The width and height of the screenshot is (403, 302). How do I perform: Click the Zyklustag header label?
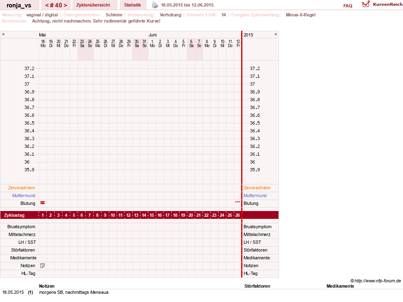[x=14, y=215]
